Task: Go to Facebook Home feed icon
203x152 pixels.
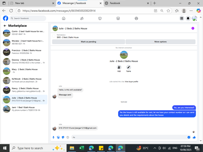Action: click(64, 18)
